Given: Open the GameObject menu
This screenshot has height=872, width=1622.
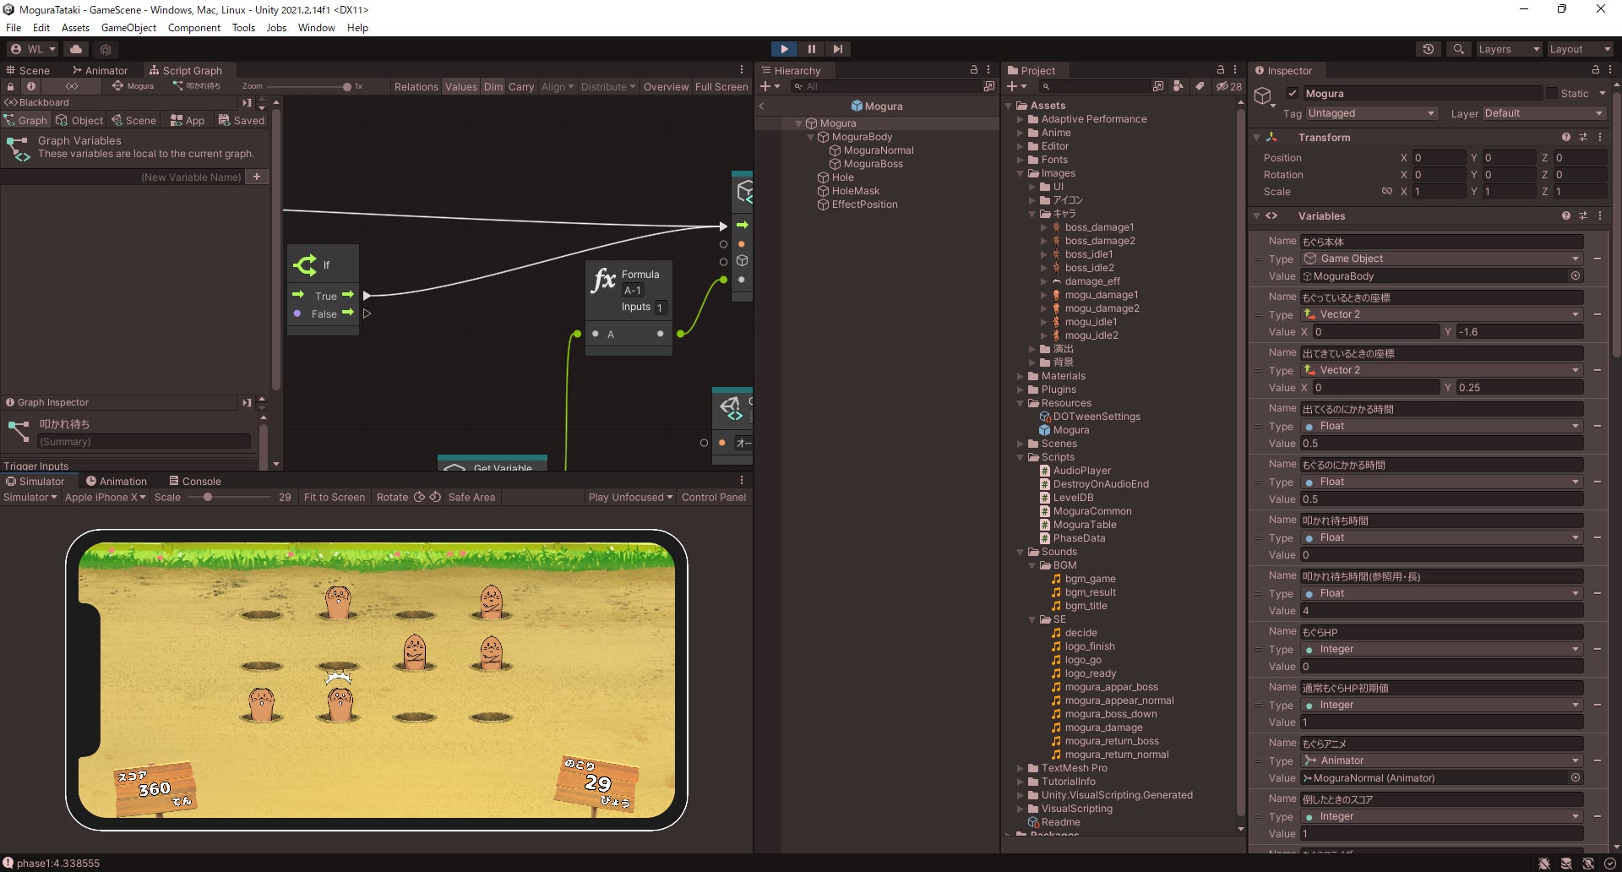Looking at the screenshot, I should point(128,28).
